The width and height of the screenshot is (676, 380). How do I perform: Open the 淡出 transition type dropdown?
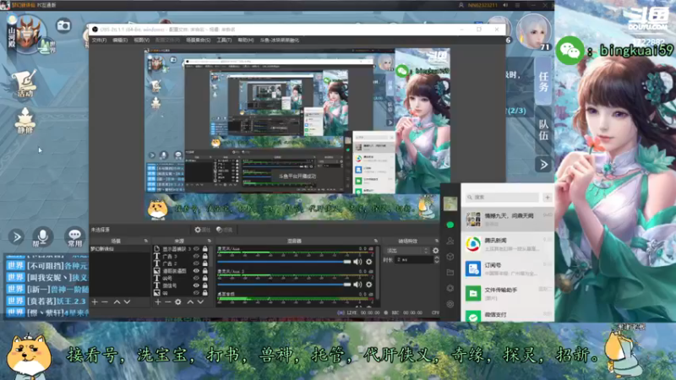[x=407, y=250]
